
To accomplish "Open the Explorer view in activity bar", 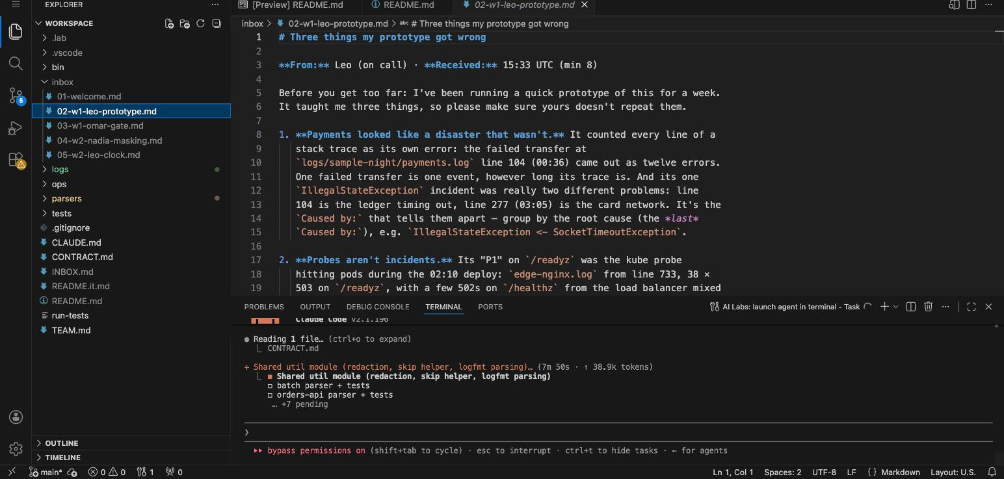I will tap(16, 31).
